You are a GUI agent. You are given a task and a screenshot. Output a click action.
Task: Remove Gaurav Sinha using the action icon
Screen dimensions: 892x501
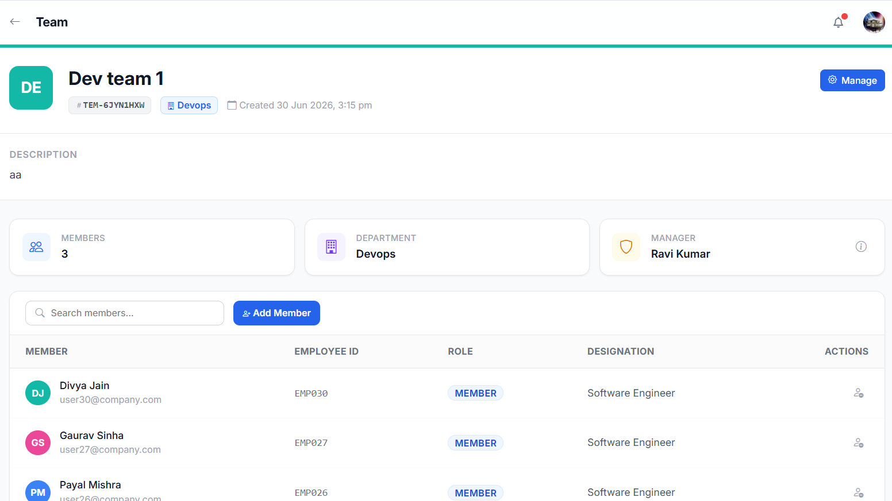tap(859, 443)
